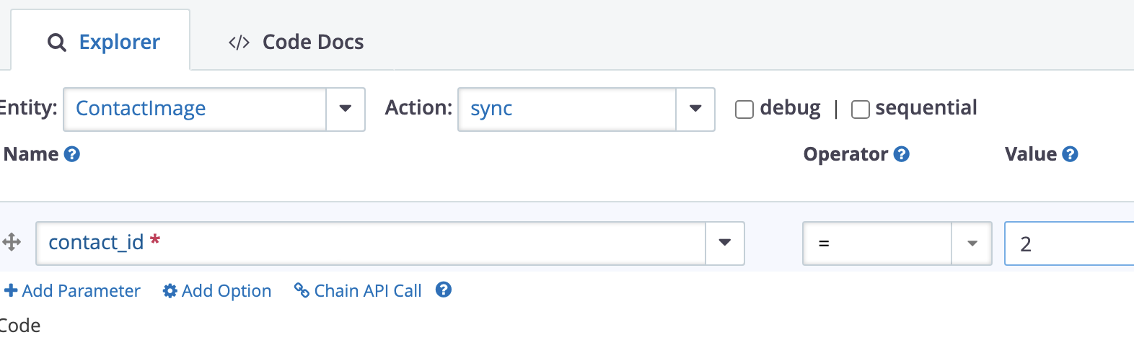Switch to the Code Docs tab
The height and width of the screenshot is (340, 1134).
pos(296,42)
